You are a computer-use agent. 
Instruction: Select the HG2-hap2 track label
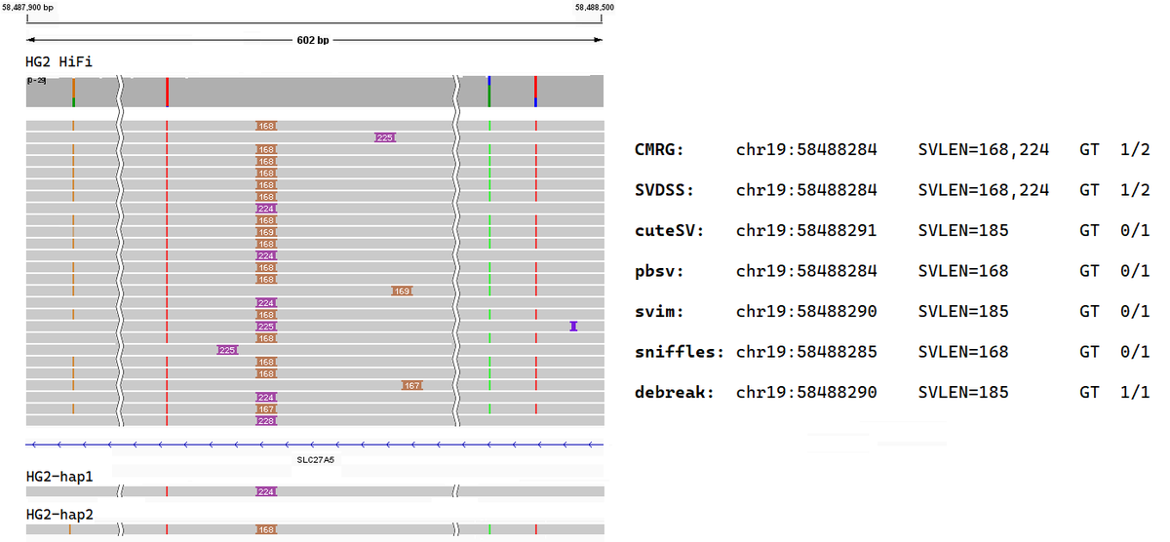click(59, 514)
